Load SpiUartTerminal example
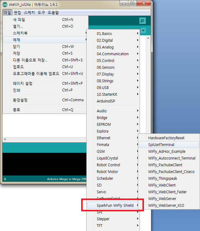Image resolution: width=200 pixels, height=231 pixels. pyautogui.click(x=169, y=145)
